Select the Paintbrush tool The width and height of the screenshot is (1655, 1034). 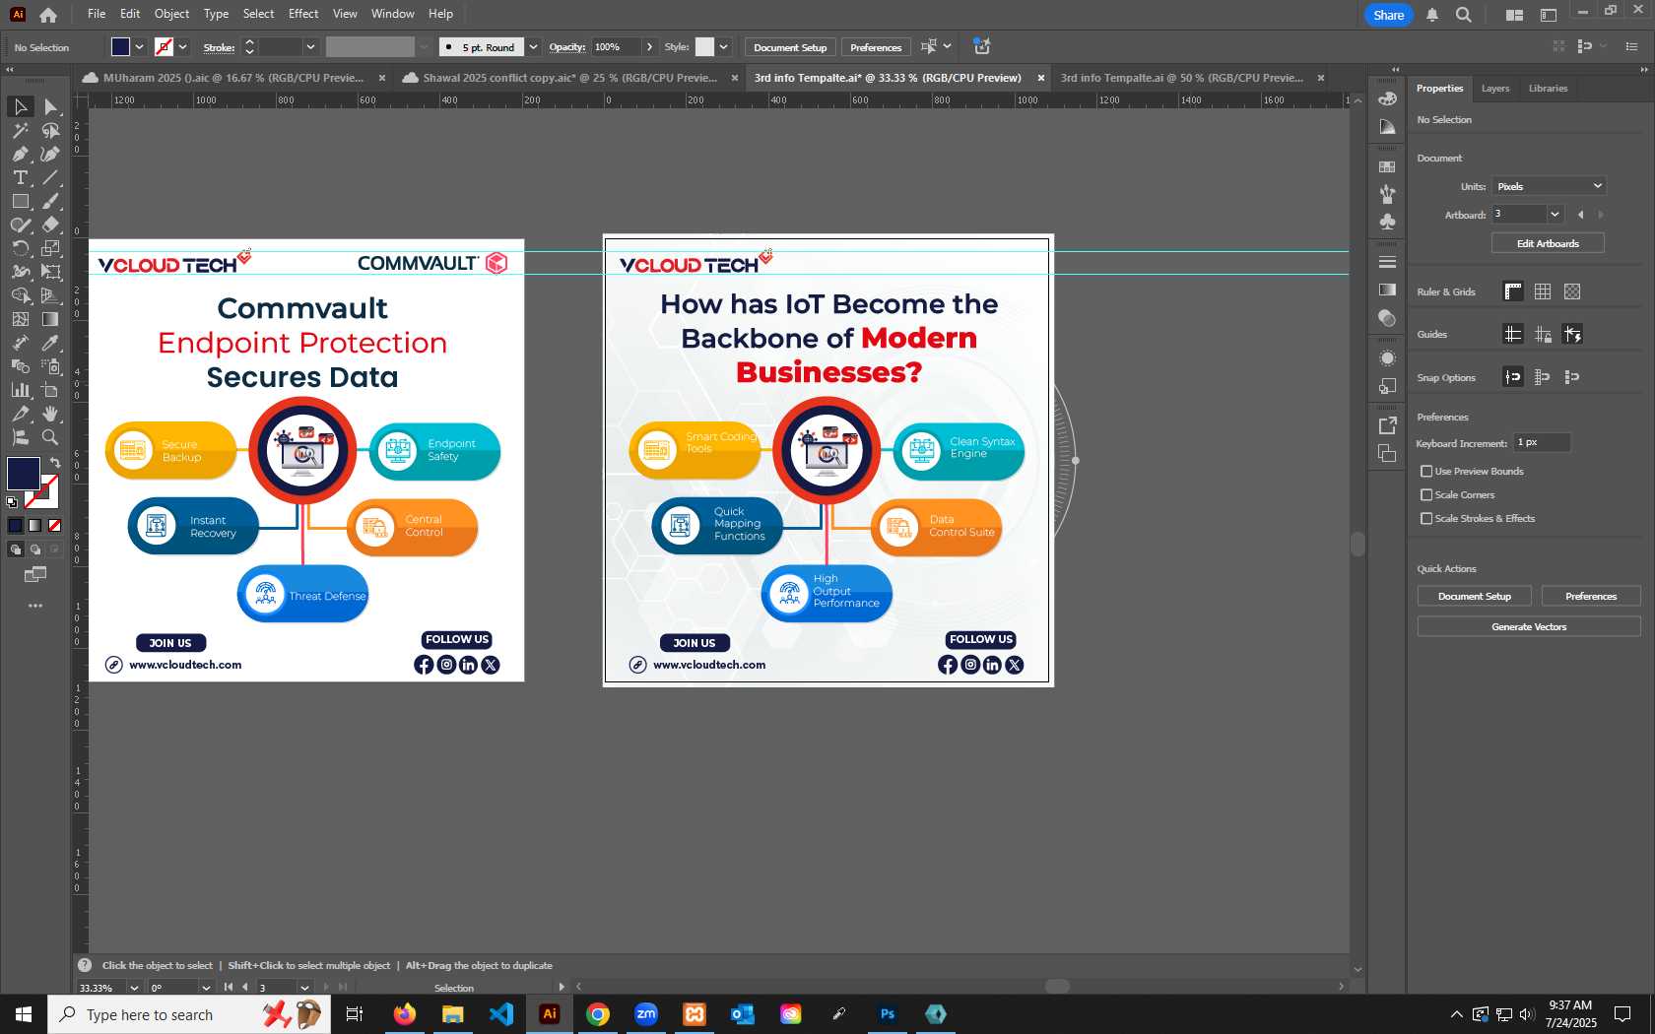click(x=50, y=201)
